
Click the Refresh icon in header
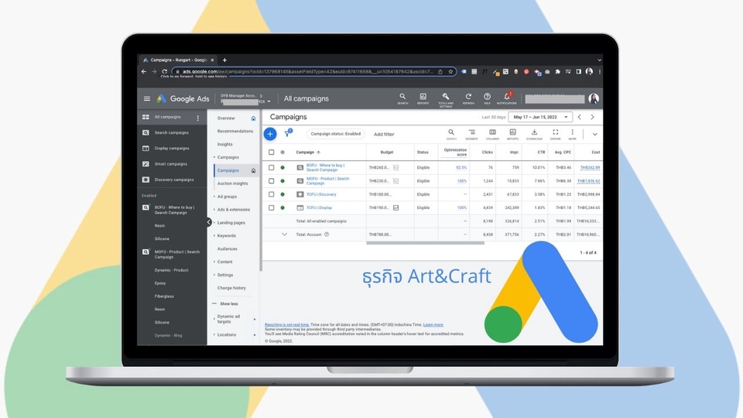(468, 98)
